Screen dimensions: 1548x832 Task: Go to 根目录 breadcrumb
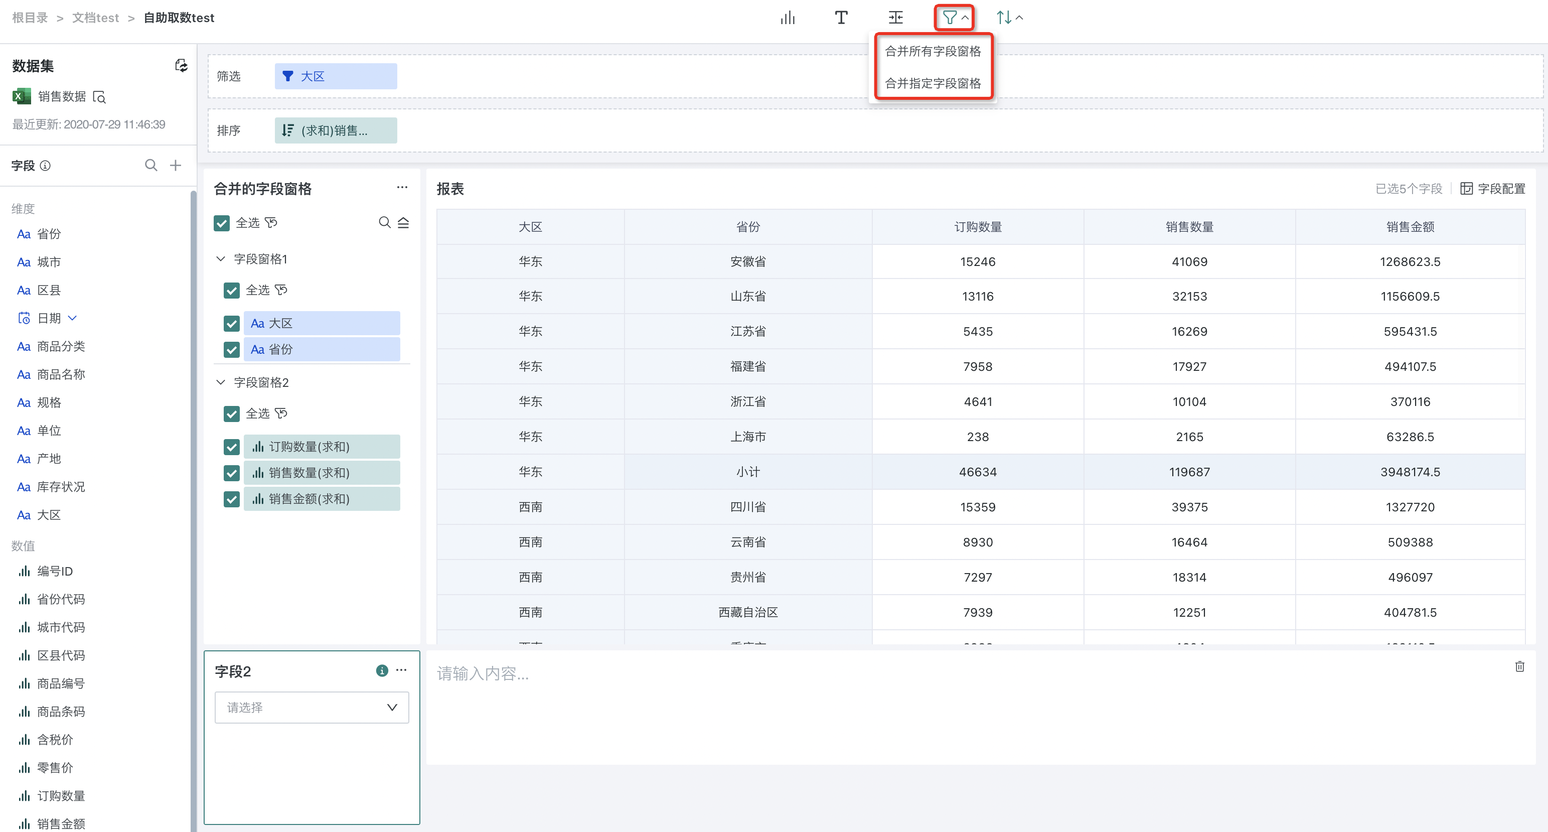click(x=30, y=18)
